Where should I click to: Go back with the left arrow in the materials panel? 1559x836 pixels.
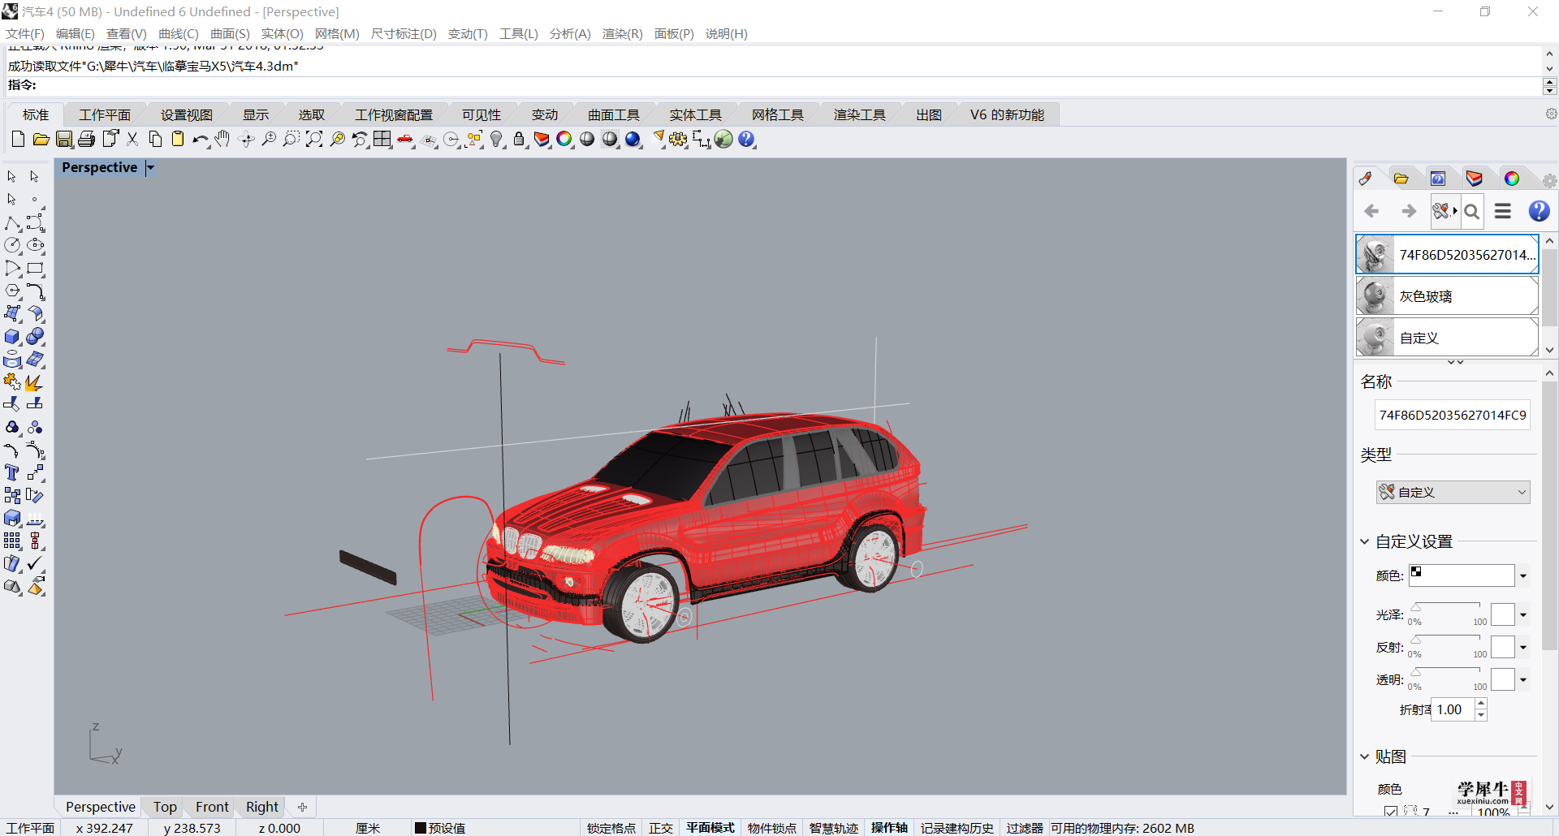click(1372, 211)
